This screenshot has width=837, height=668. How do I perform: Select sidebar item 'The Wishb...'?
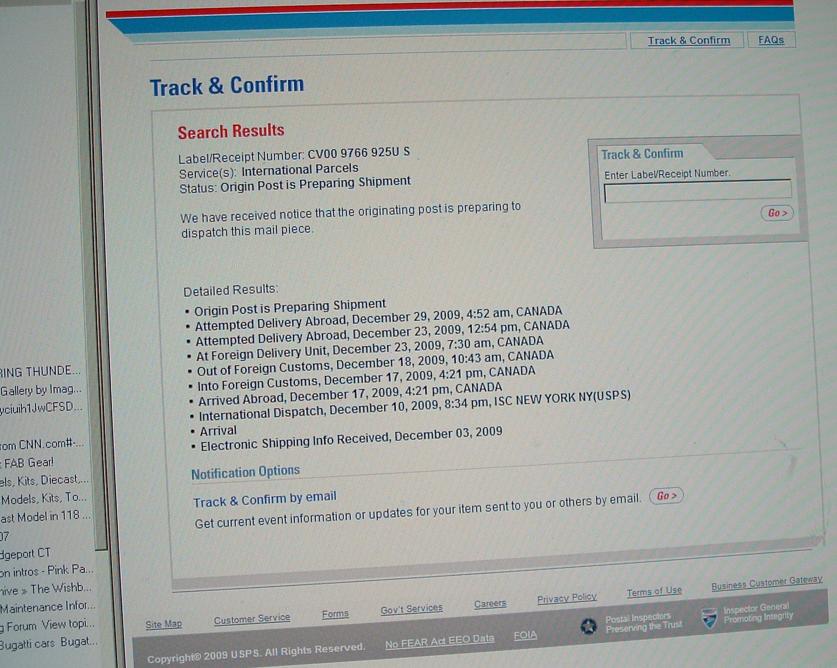tap(61, 589)
